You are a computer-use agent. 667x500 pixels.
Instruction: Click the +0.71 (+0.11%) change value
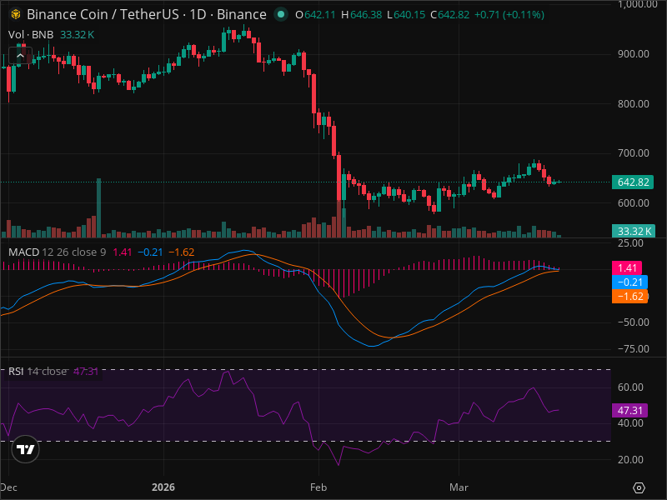click(509, 15)
